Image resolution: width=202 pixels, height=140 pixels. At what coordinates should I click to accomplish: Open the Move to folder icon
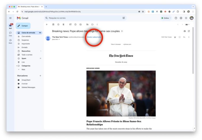[87, 24]
